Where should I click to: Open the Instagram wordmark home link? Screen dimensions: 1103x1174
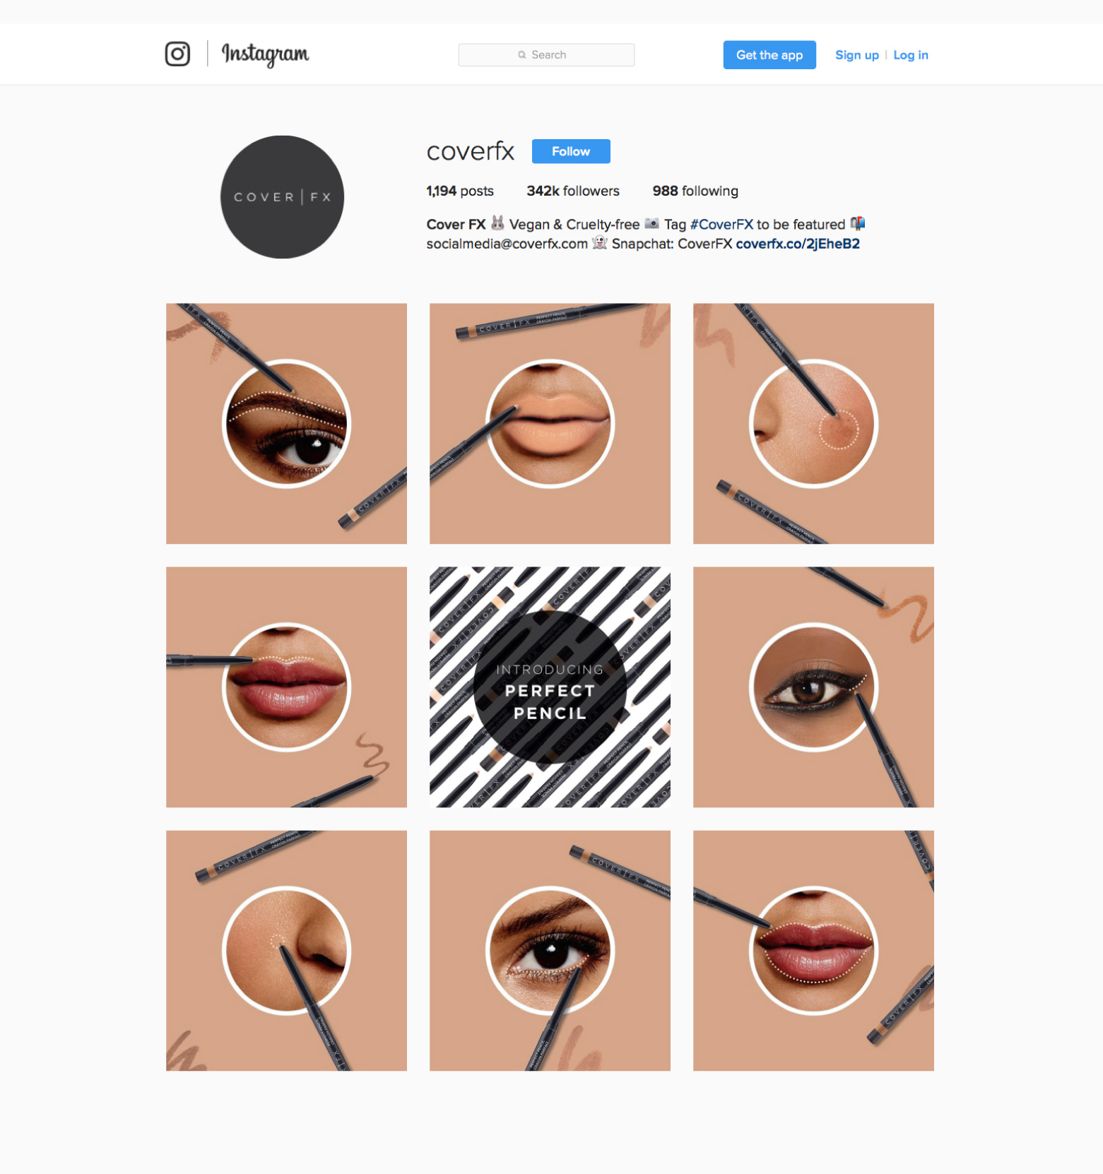coord(265,54)
